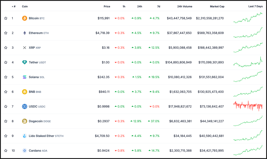The image size is (267, 159).
Task: Open Bitcoin's 7-day sparkline chart
Action: coord(248,18)
